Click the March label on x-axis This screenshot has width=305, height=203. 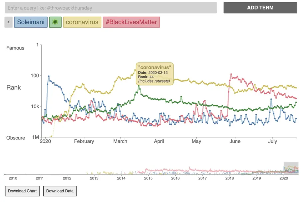(120, 141)
